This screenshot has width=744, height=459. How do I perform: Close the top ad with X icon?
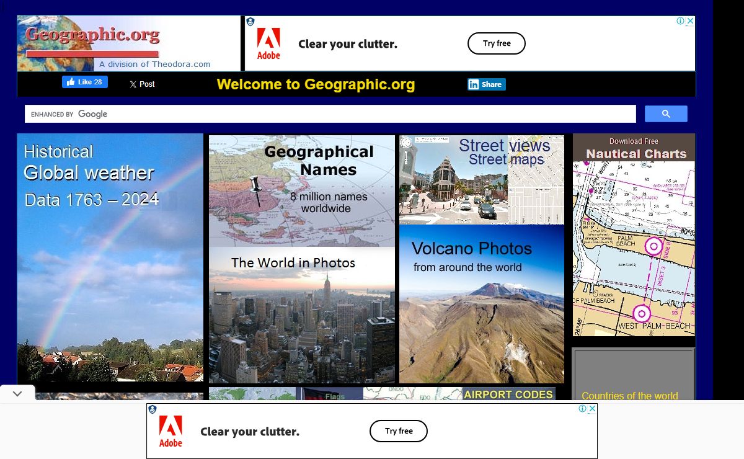690,21
